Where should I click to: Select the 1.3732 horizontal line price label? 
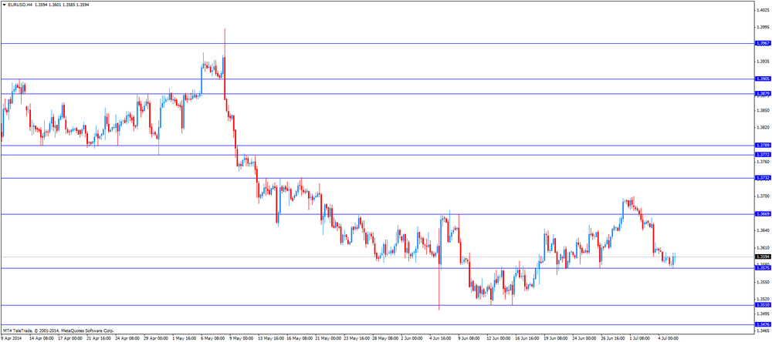(762, 178)
